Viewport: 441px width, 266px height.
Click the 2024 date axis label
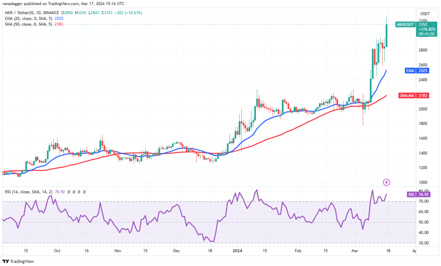pos(237,251)
